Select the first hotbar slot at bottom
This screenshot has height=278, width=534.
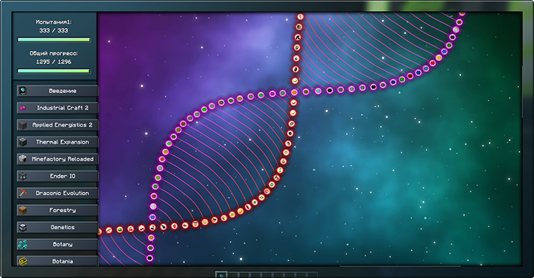(x=222, y=275)
